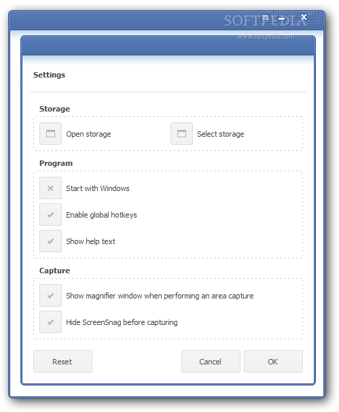
Task: Toggle Start with Windows checkbox
Action: coord(50,188)
